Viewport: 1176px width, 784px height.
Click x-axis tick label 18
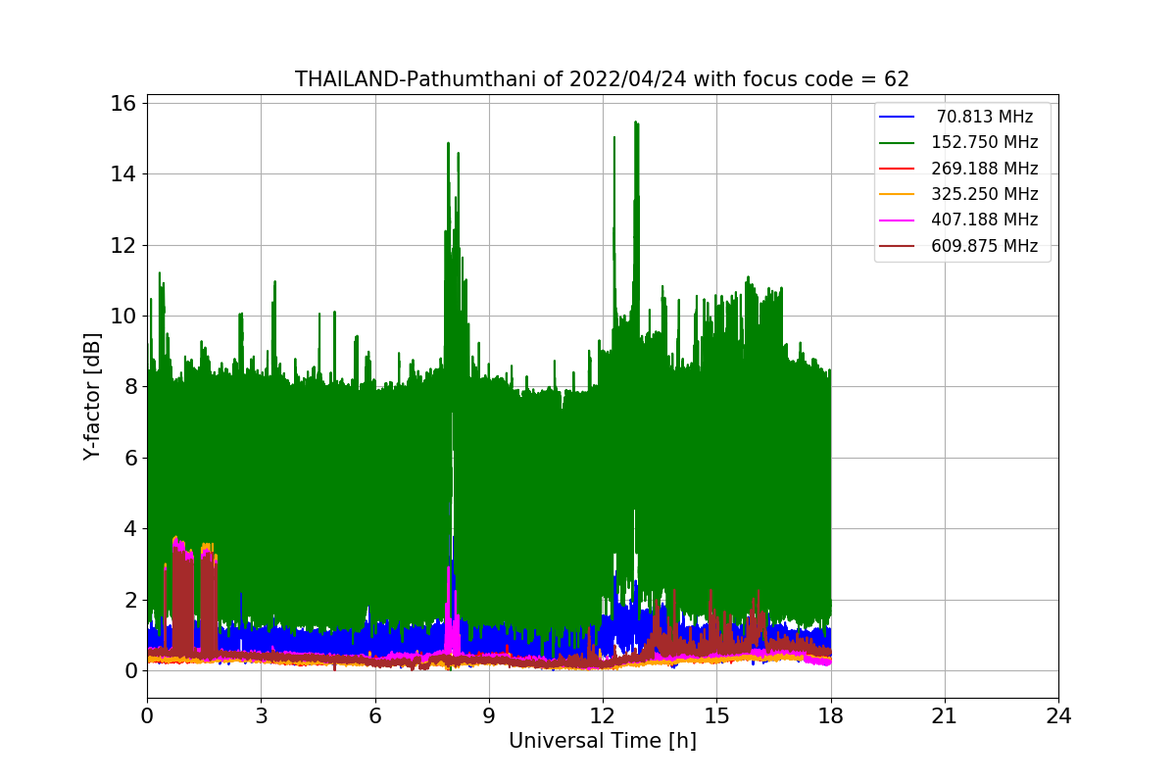(x=830, y=715)
